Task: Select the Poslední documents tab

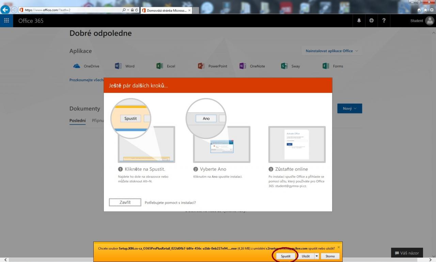Action: pos(78,120)
